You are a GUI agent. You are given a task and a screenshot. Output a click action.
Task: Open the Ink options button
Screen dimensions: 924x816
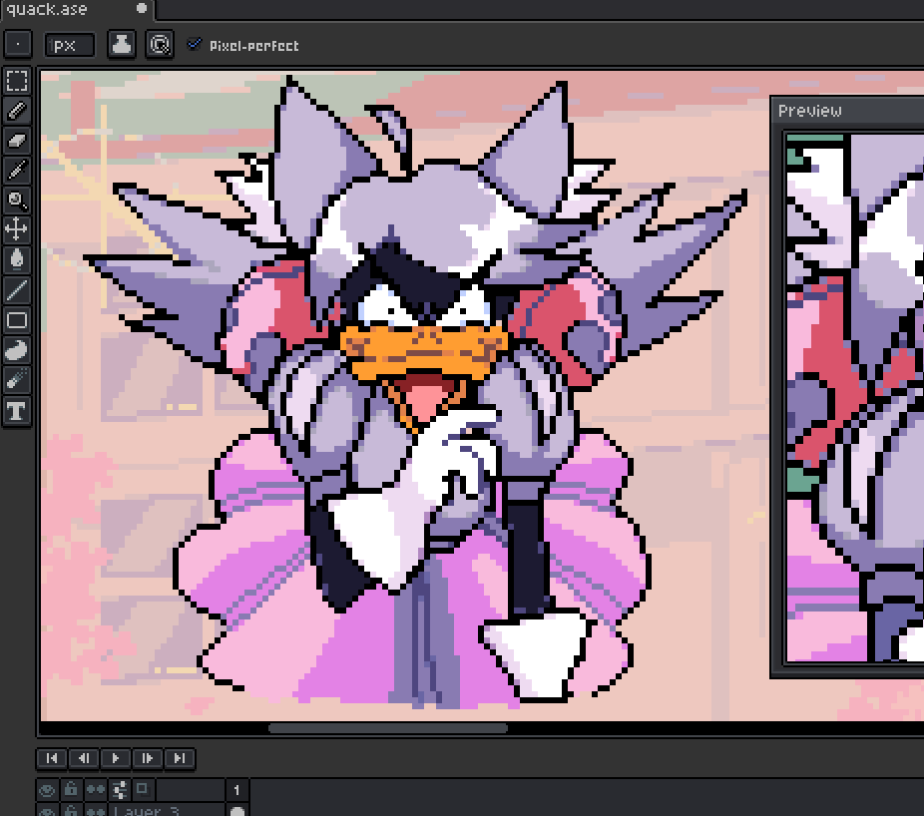tap(122, 45)
